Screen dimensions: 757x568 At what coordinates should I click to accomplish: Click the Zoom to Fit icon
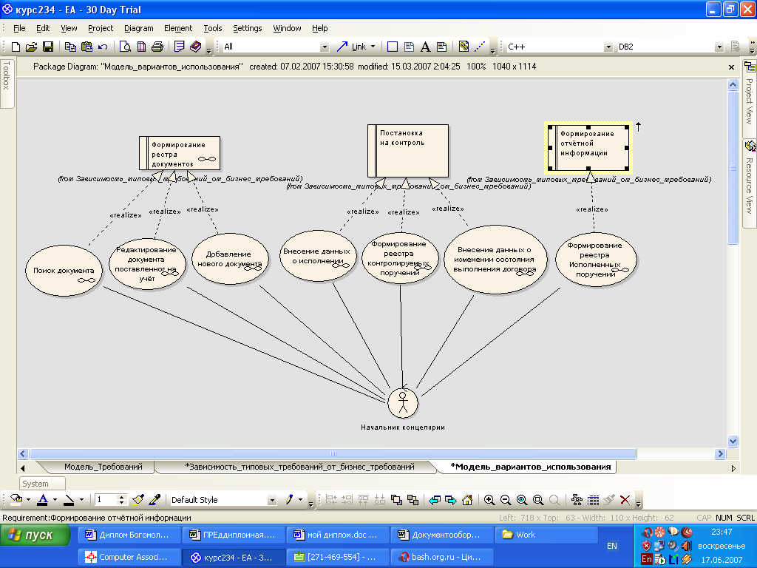point(522,500)
